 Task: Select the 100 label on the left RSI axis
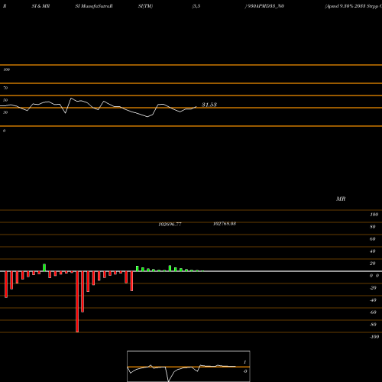pyautogui.click(x=6, y=70)
